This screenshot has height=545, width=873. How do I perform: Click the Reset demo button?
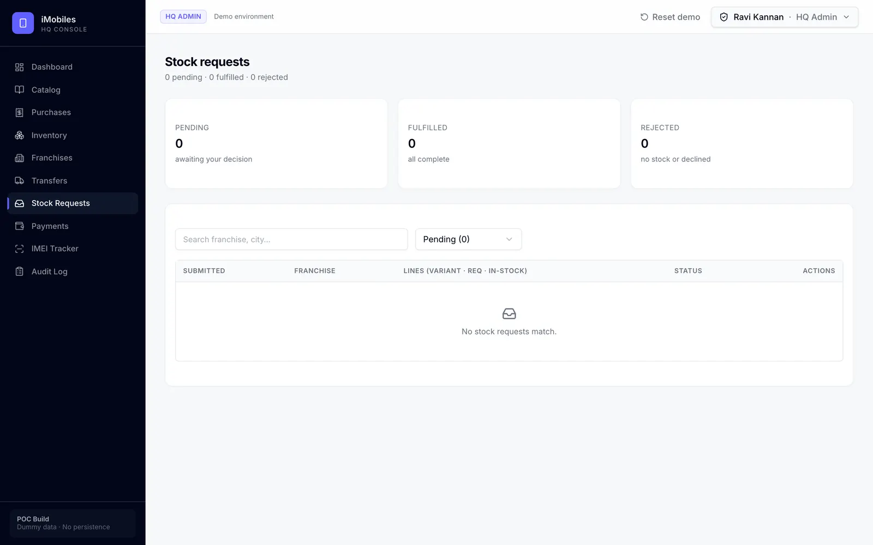(x=670, y=17)
